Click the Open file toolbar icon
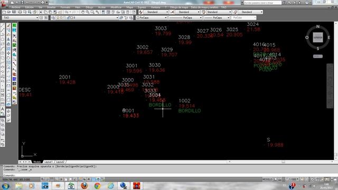Viewport: 338px width, 190px height. click(x=9, y=12)
